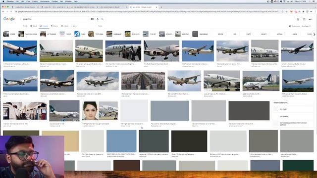Screen dimensions: 317x178
Task: Click the Google logo
Action: coord(9,19)
